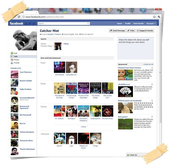
Task: Open Yatima Karnjana's profile link
Action: click(27, 132)
